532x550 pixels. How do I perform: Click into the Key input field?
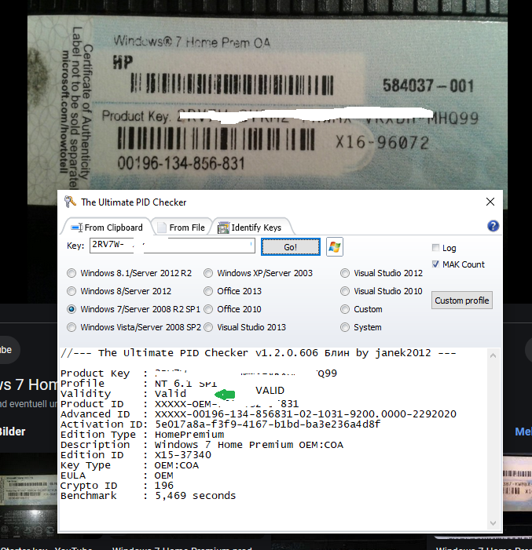click(172, 245)
